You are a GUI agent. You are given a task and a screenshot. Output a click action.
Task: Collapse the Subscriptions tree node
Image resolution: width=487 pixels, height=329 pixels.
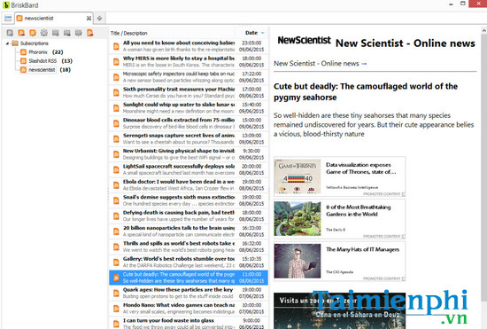pos(7,43)
